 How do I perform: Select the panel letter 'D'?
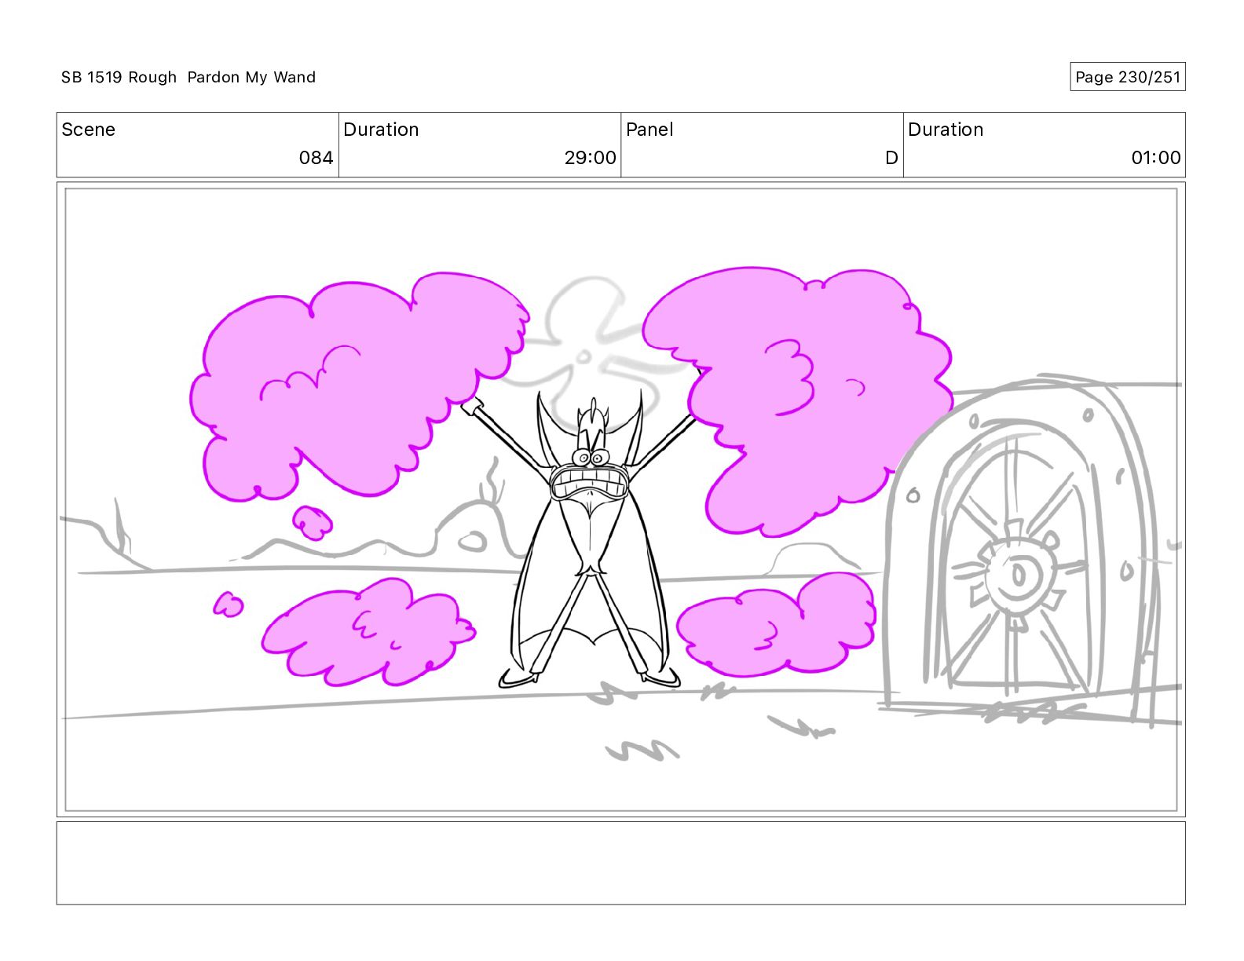(x=891, y=158)
